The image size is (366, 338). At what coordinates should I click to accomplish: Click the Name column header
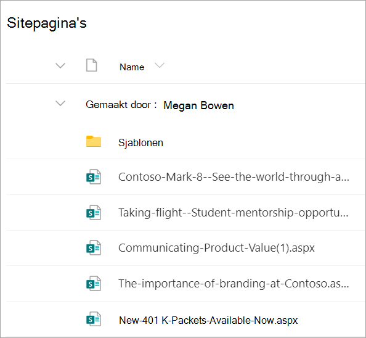point(132,67)
